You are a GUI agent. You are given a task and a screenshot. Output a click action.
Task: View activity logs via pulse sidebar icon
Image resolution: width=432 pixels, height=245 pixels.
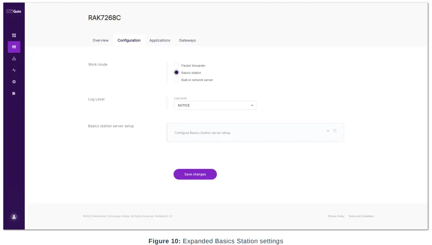14,70
